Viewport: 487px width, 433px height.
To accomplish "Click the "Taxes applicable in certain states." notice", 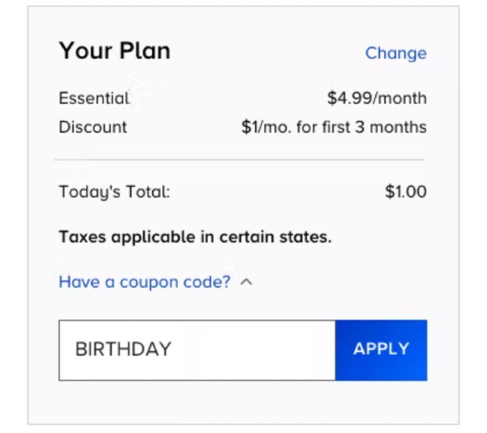I will [x=195, y=237].
